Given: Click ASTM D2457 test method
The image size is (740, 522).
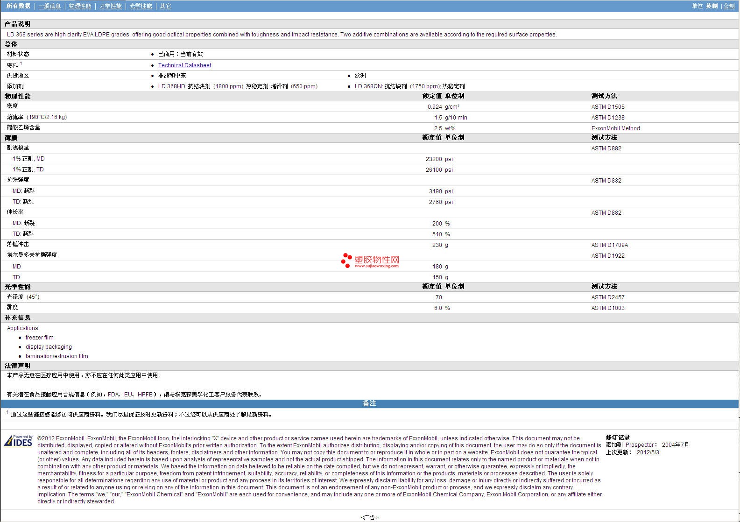Looking at the screenshot, I should click(x=608, y=297).
